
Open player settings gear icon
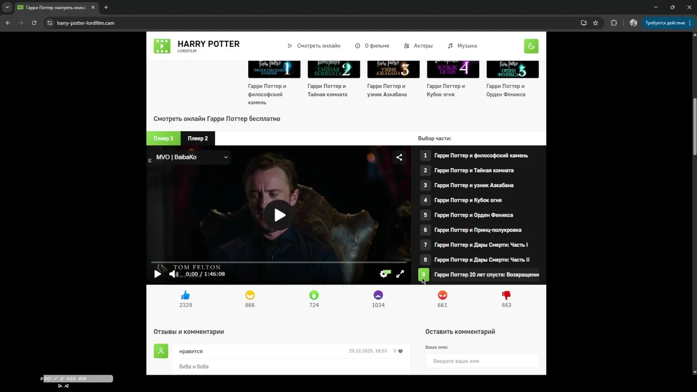[384, 274]
